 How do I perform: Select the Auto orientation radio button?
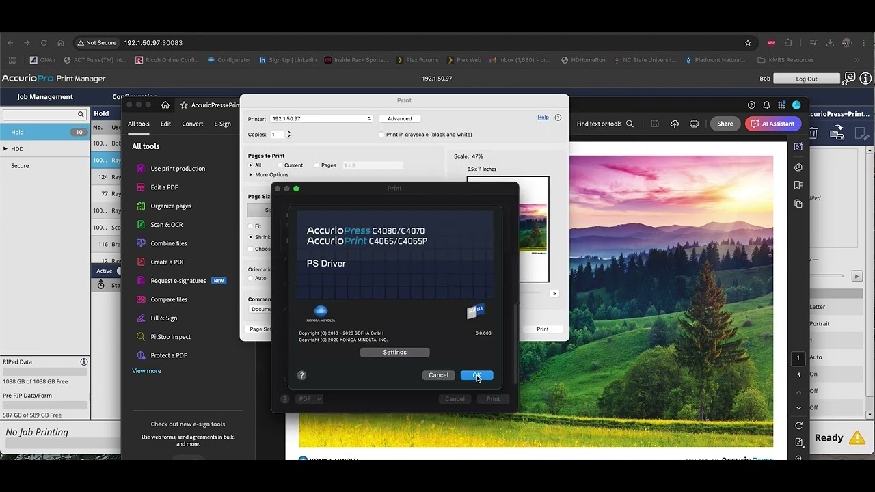tap(251, 278)
